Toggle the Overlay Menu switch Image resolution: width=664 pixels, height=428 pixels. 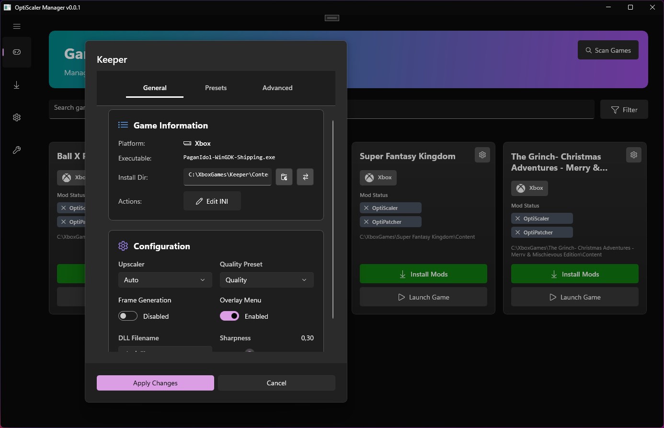pos(229,316)
